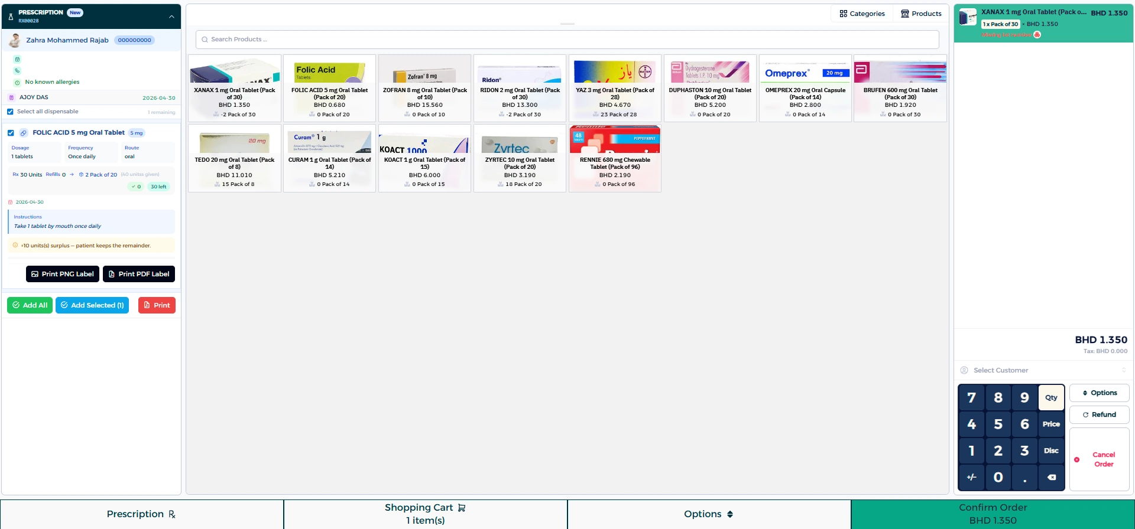The width and height of the screenshot is (1135, 529).
Task: Select ZOFRAN 8 mg Oral Tablet card
Action: point(425,89)
